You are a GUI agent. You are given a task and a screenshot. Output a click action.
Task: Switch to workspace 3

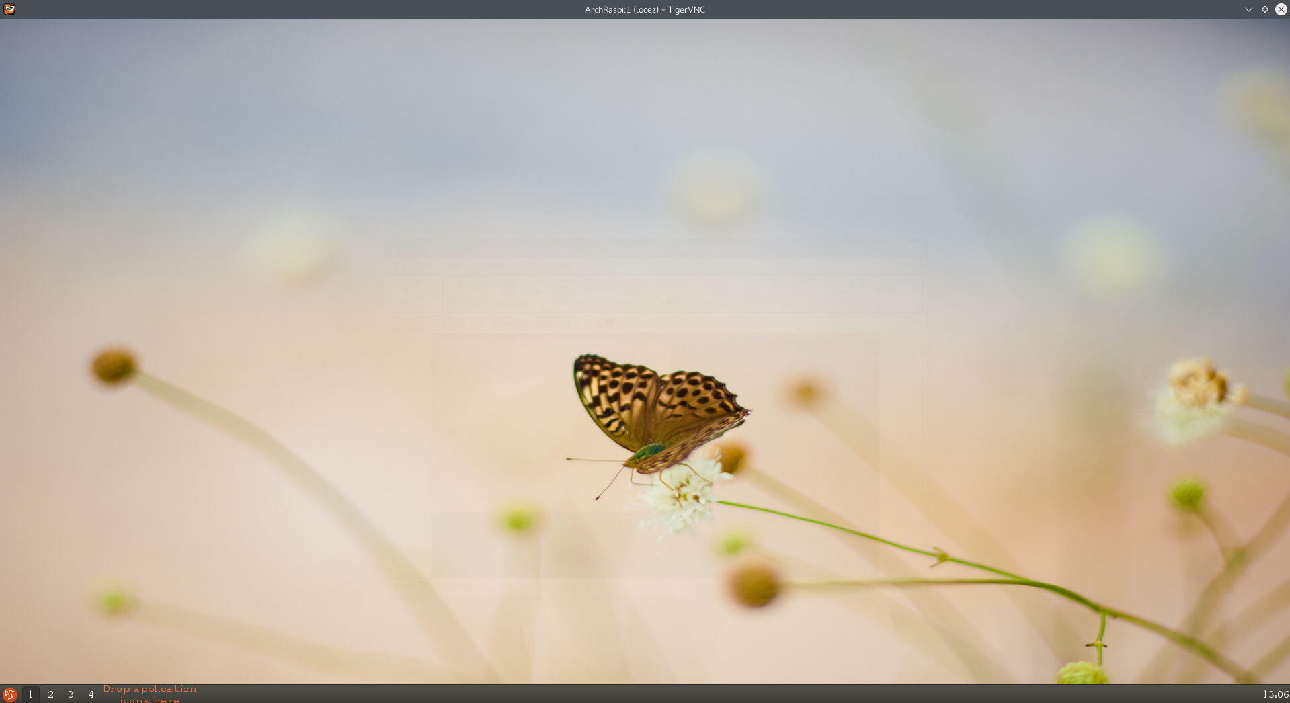point(71,694)
